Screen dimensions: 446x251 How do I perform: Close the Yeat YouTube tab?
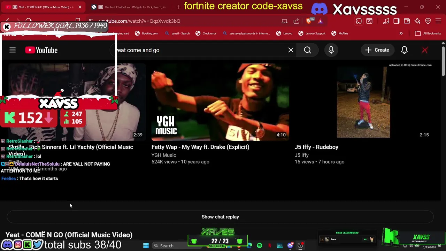[79, 7]
